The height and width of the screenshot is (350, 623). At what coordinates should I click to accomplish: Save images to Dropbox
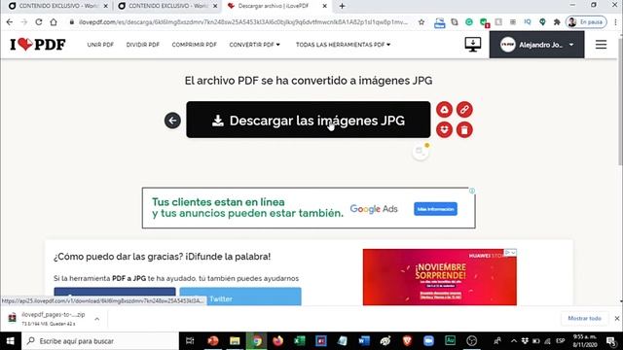[444, 129]
